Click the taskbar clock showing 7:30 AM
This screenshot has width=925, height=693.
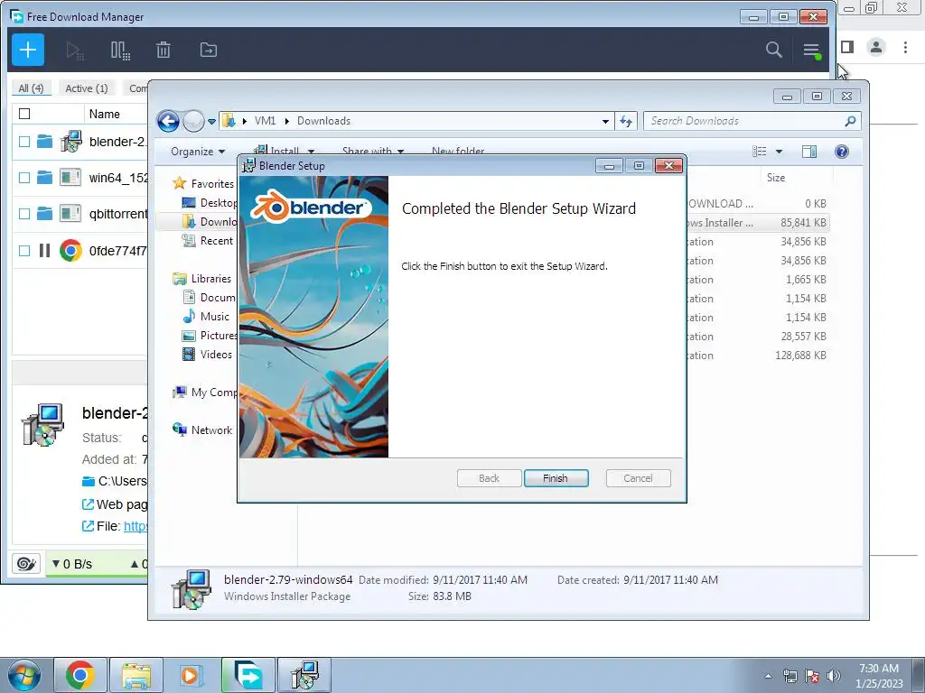tap(879, 676)
